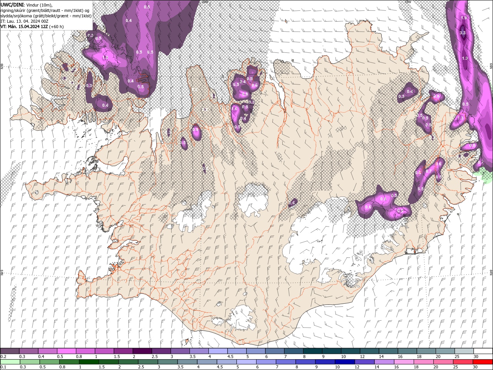Click the UWC/DINI title text
Screen dimensions: 493x370
pyautogui.click(x=12, y=5)
